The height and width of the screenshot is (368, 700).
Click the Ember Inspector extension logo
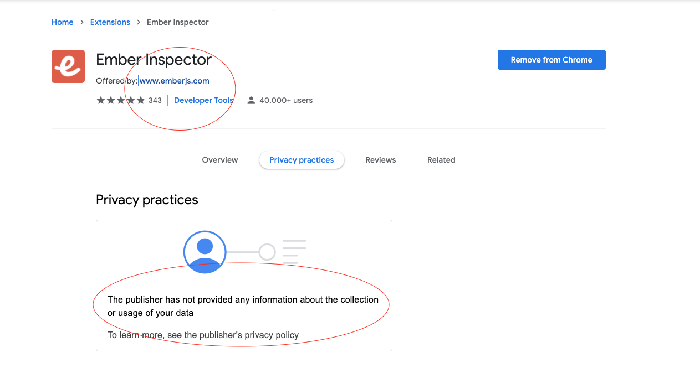point(68,65)
